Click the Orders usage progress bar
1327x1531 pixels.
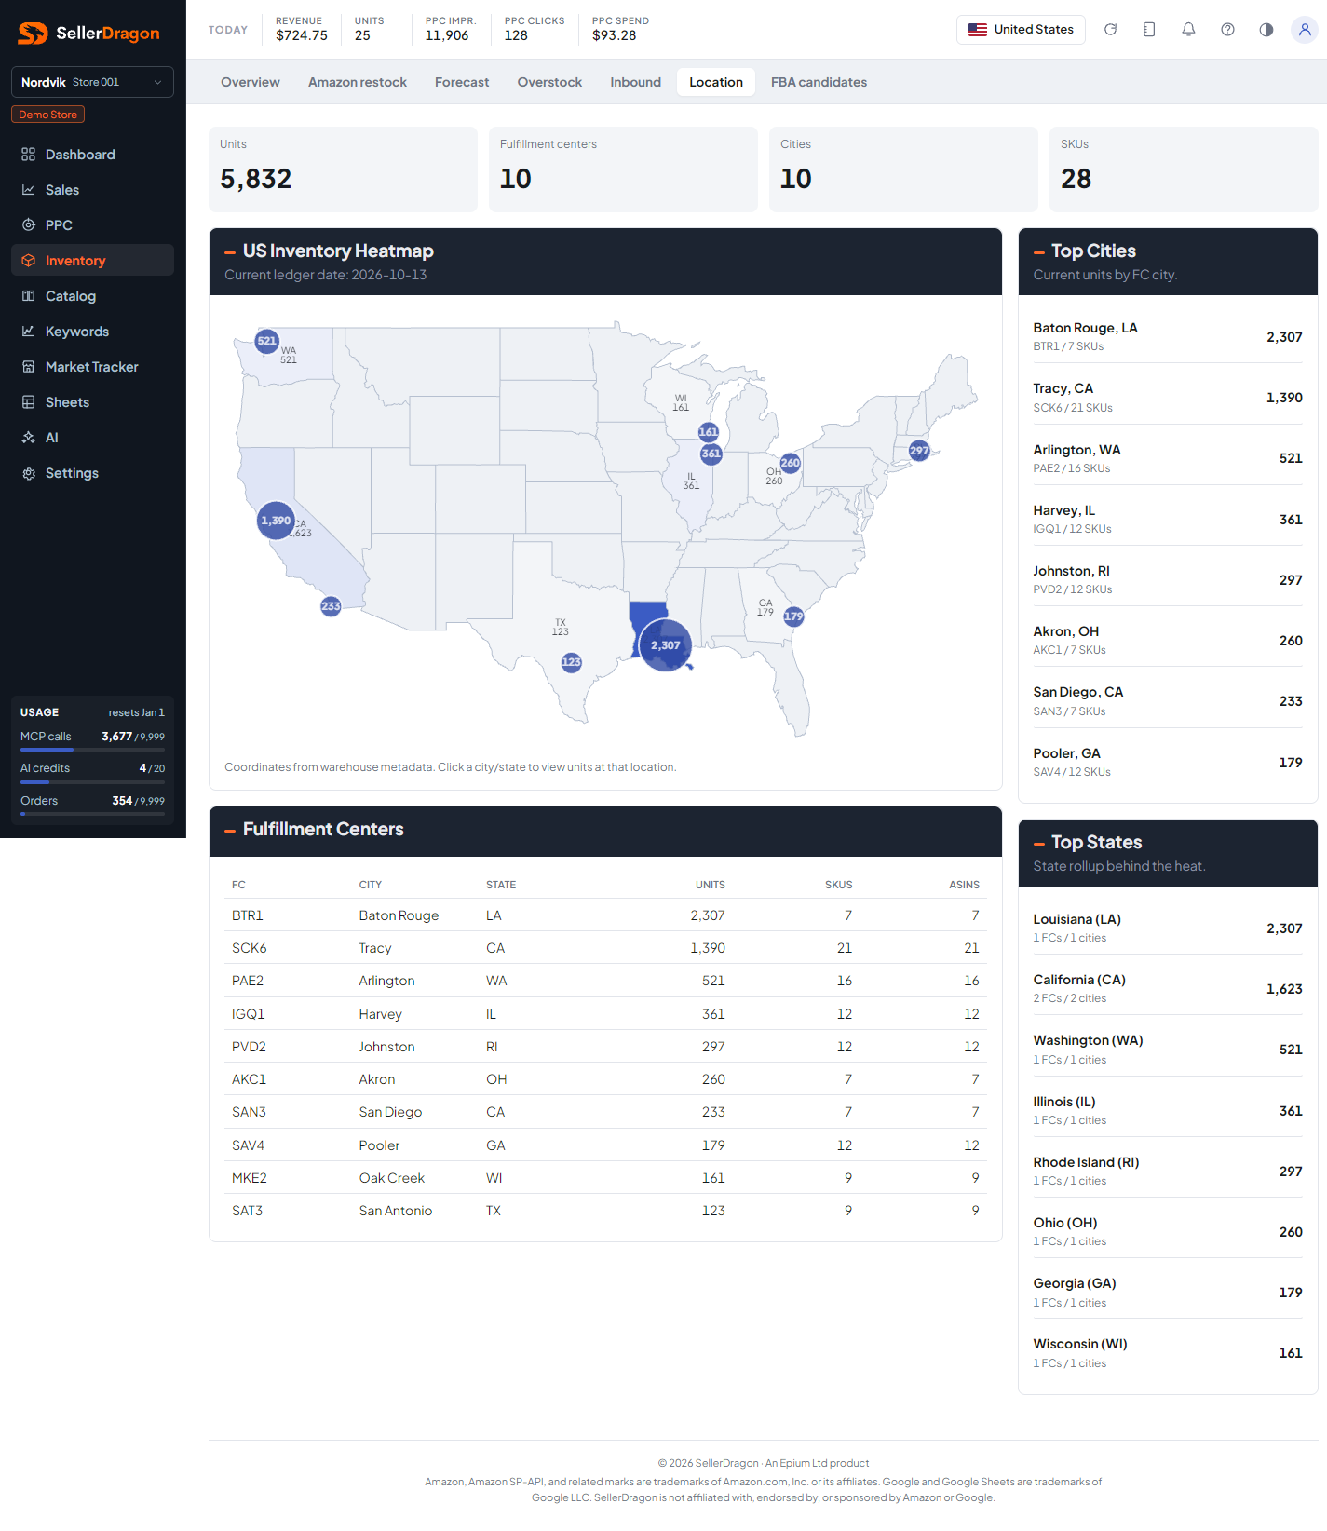pyautogui.click(x=92, y=814)
